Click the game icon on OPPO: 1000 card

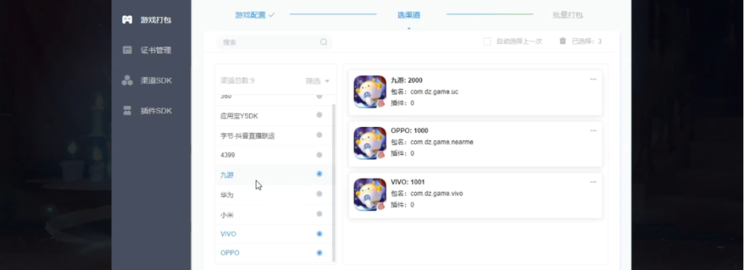click(370, 143)
